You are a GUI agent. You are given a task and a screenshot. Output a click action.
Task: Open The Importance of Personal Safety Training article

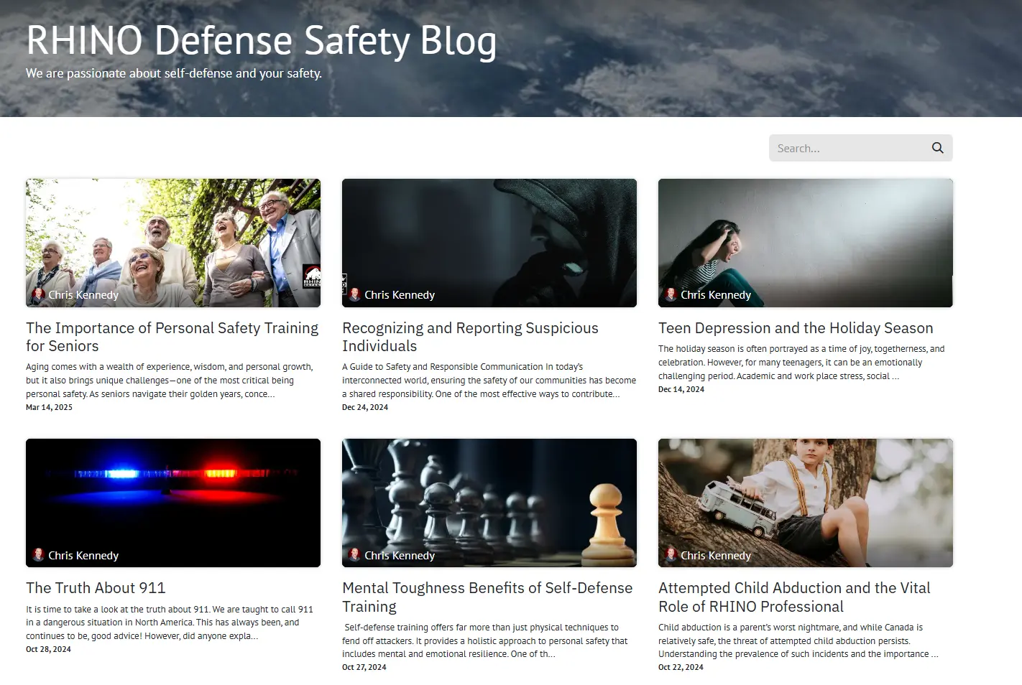click(x=172, y=337)
